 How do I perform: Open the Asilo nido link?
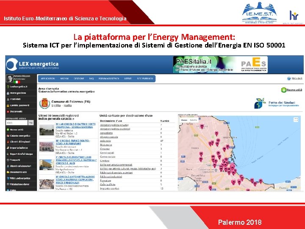coord(105,141)
